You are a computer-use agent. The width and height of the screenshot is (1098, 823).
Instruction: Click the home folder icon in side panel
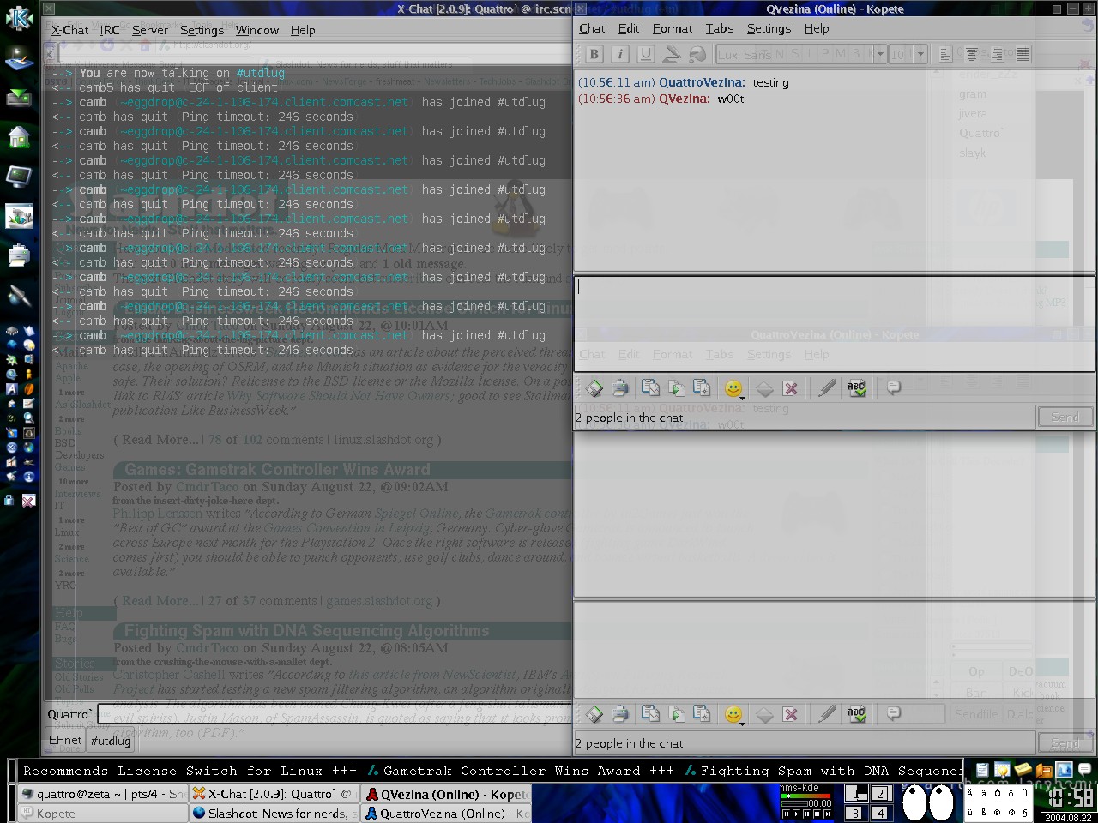pyautogui.click(x=19, y=135)
